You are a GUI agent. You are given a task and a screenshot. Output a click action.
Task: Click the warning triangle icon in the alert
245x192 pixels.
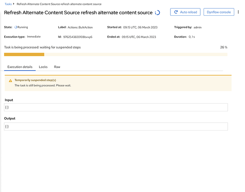(10, 80)
